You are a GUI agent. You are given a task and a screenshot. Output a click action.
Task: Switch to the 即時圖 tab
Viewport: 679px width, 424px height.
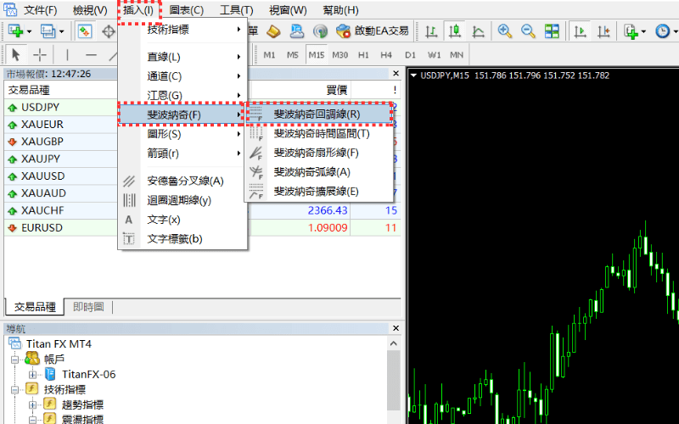point(88,307)
